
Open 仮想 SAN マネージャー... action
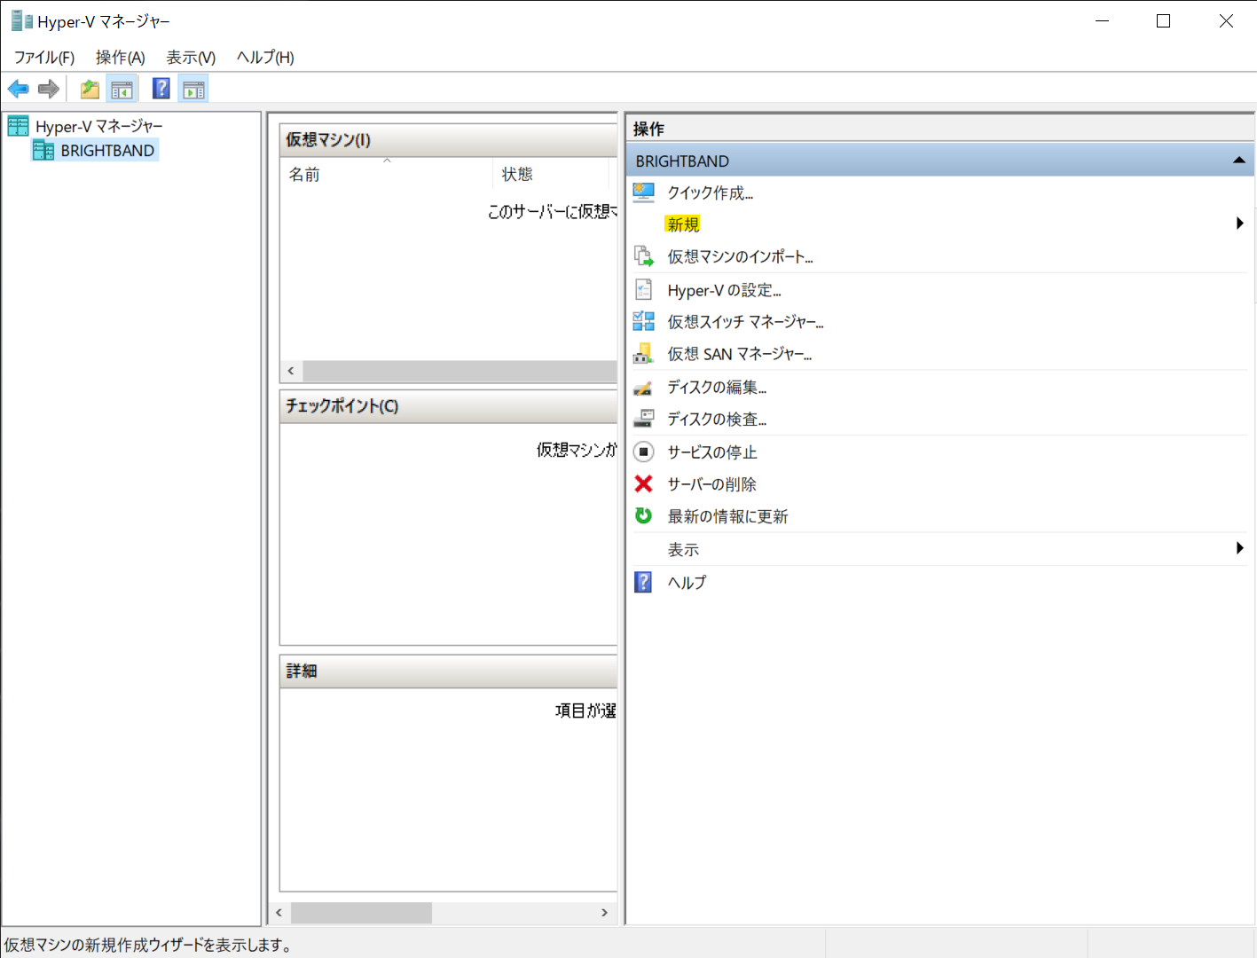click(x=739, y=354)
